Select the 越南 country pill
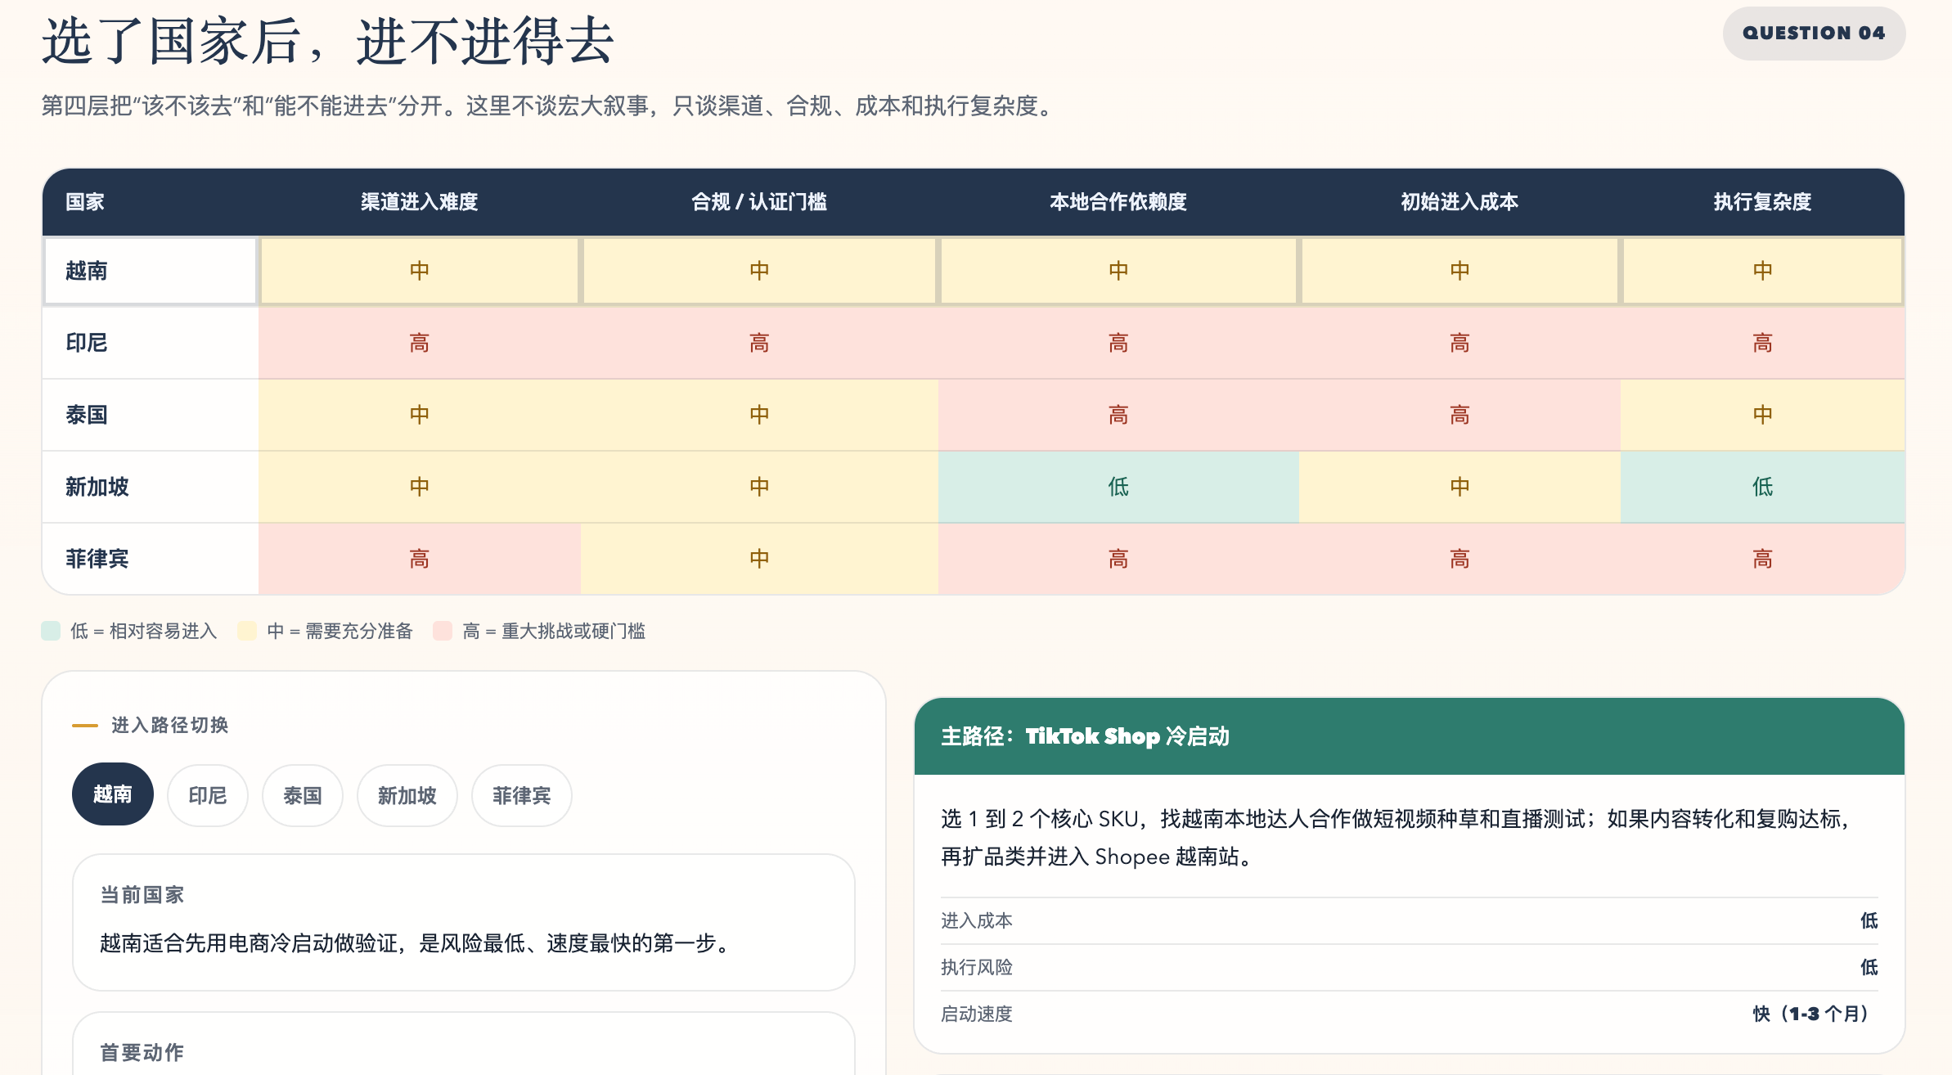The width and height of the screenshot is (1952, 1075). 112,794
